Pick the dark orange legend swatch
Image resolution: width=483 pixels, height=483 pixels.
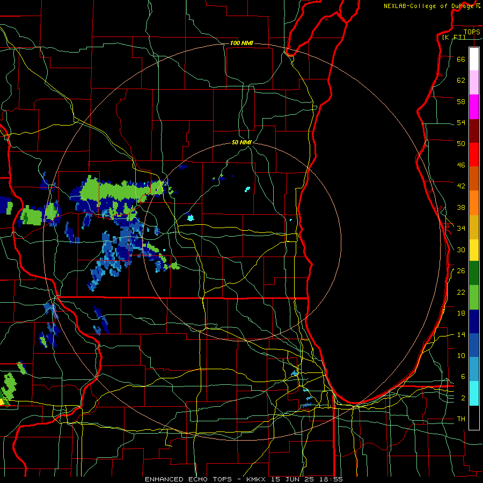[474, 179]
